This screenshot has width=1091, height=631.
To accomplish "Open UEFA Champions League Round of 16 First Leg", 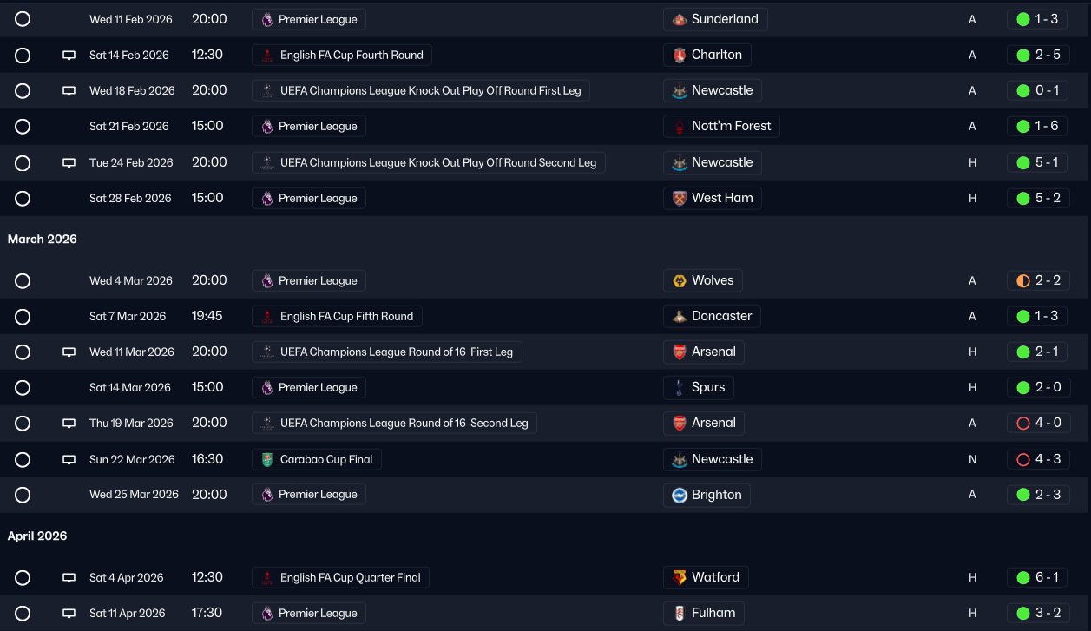I will 396,352.
